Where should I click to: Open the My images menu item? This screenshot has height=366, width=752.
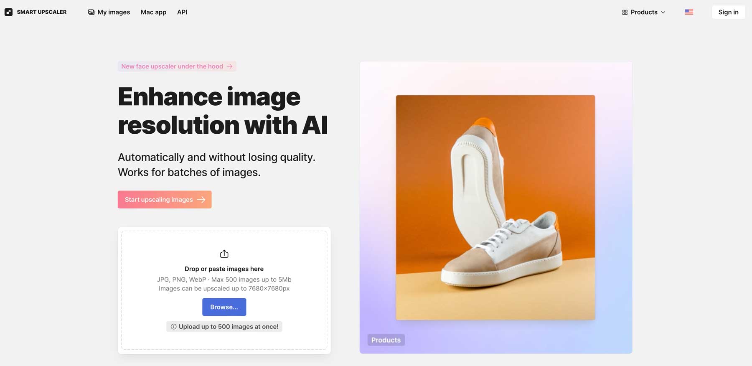[x=109, y=12]
